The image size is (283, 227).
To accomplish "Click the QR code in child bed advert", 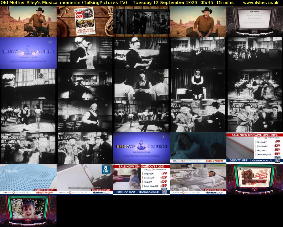I will coord(164,191).
